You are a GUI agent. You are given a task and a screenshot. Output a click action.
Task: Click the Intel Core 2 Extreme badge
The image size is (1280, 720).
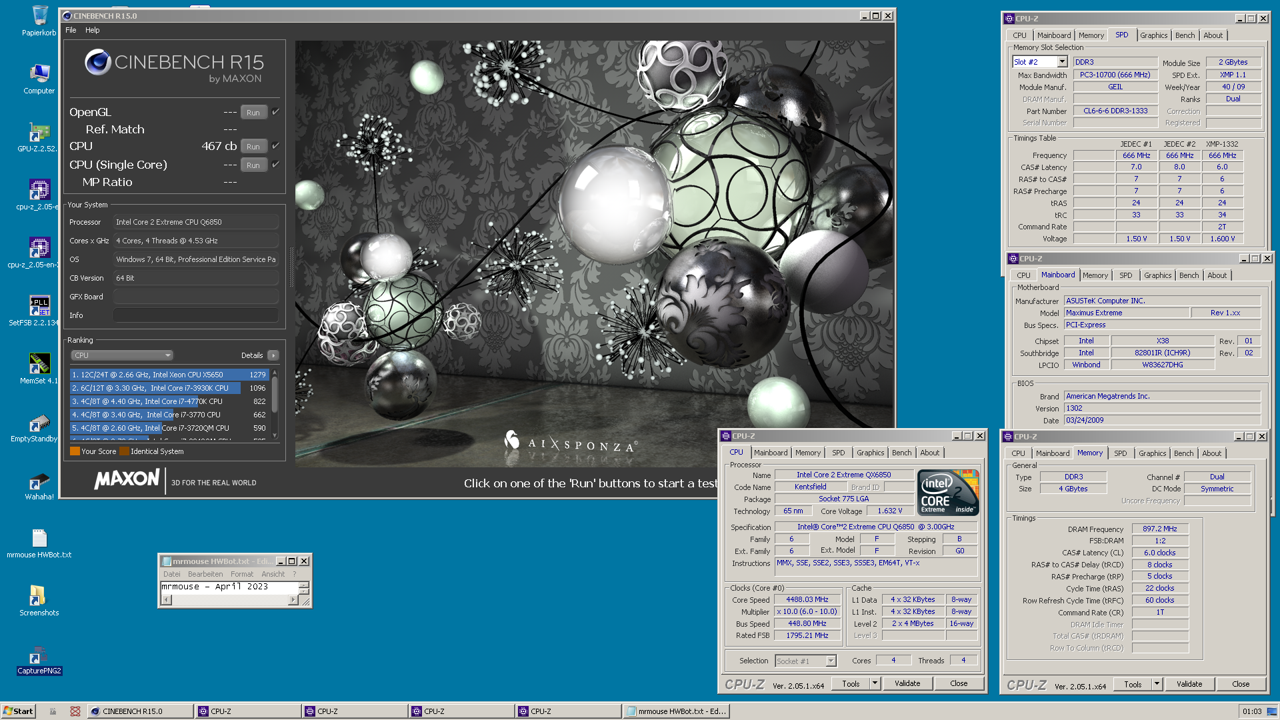point(948,492)
